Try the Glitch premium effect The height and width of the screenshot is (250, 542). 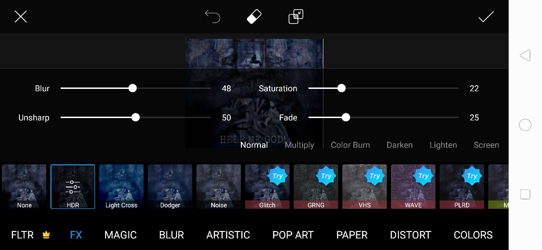(267, 187)
